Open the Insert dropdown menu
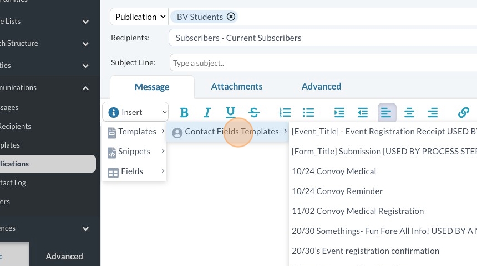477x266 pixels. [135, 112]
